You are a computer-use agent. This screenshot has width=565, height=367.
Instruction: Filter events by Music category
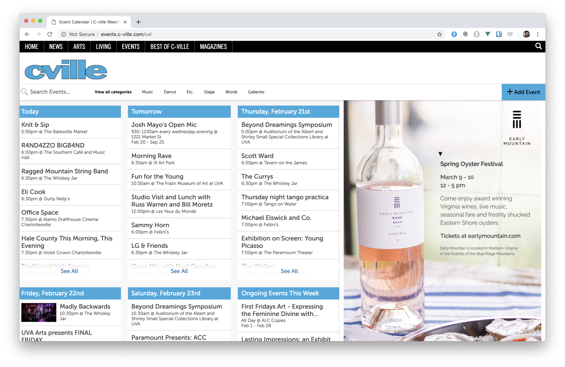(x=147, y=92)
